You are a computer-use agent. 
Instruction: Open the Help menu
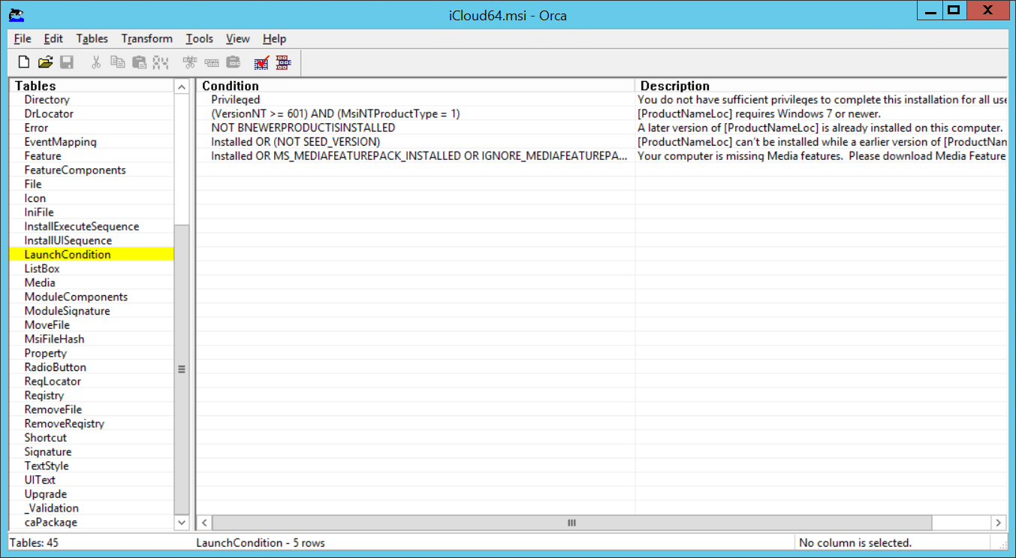click(x=275, y=39)
